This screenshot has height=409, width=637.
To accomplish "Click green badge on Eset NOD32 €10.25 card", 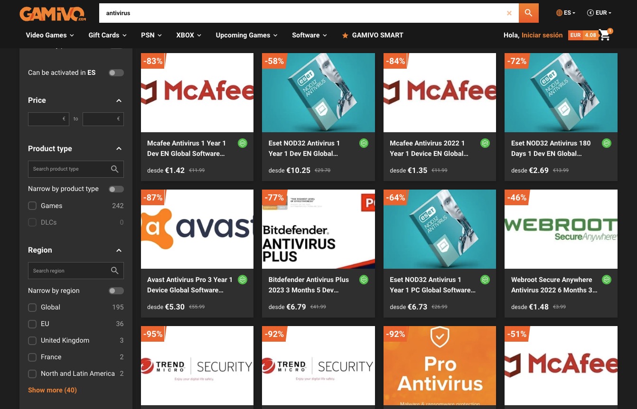I will point(364,143).
